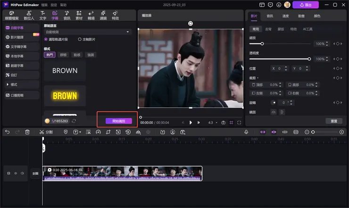Open the feedback message icon in title bar
Image resolution: width=349 pixels, height=208 pixels.
[270, 5]
